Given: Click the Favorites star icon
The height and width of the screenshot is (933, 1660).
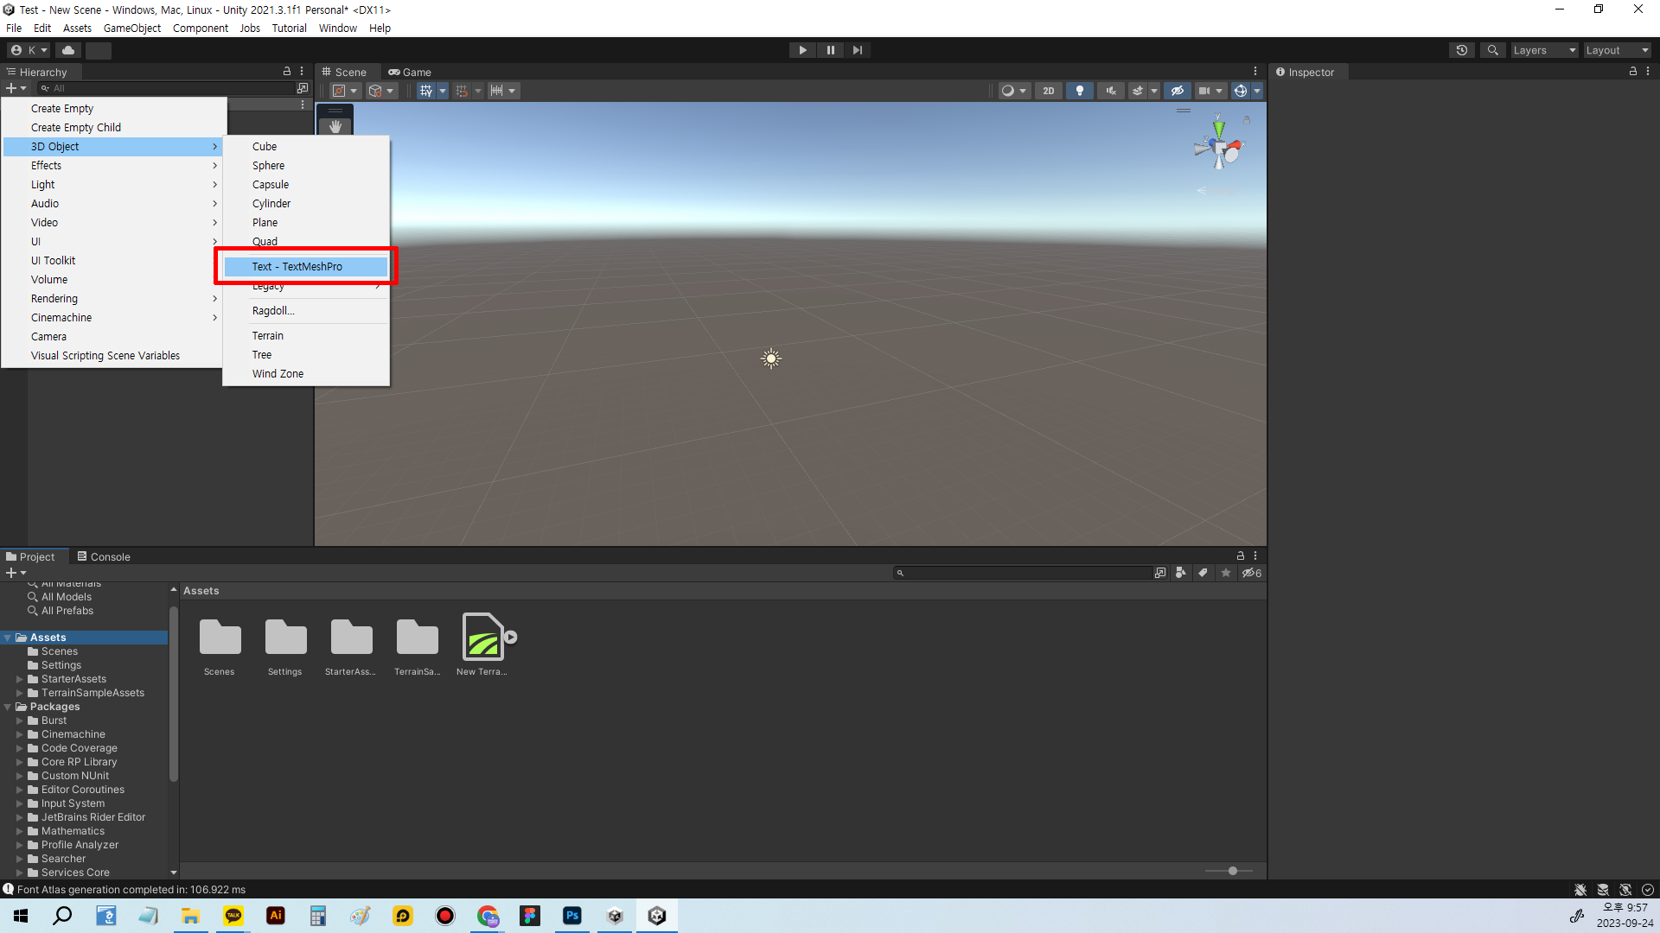Looking at the screenshot, I should click(x=1226, y=573).
